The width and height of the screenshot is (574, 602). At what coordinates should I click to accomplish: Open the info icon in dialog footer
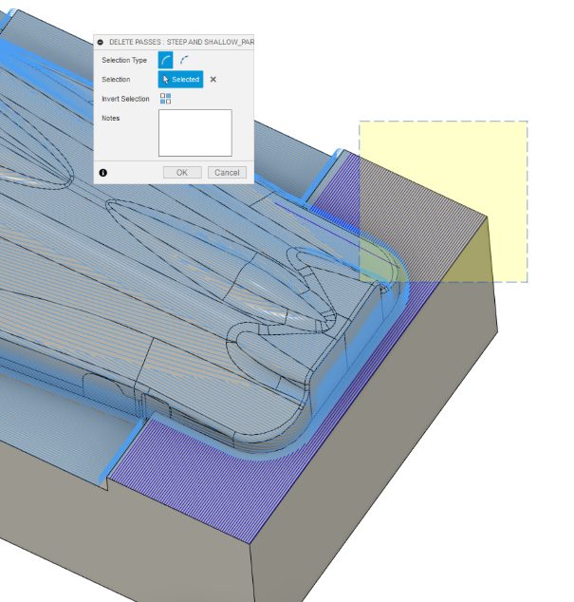pyautogui.click(x=102, y=173)
